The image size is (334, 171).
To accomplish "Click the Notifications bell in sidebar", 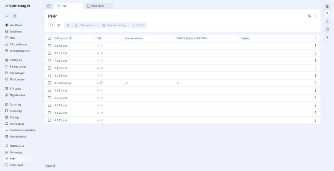I will 7,146.
